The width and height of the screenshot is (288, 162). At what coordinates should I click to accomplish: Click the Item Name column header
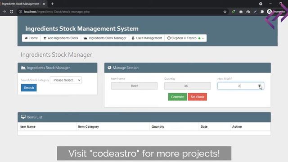click(27, 127)
